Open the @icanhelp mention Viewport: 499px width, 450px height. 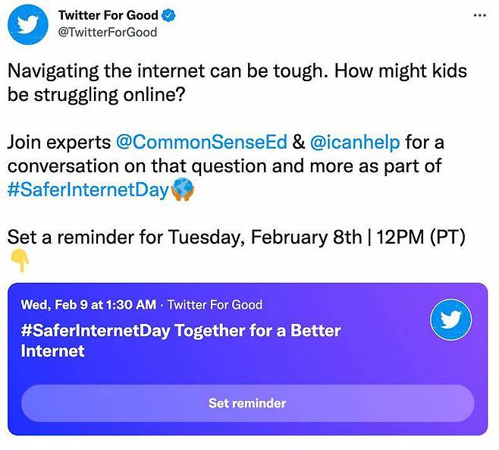coord(354,142)
